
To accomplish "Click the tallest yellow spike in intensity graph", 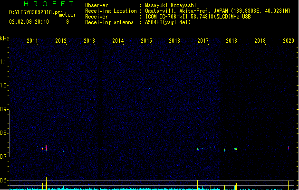I will [46, 183].
